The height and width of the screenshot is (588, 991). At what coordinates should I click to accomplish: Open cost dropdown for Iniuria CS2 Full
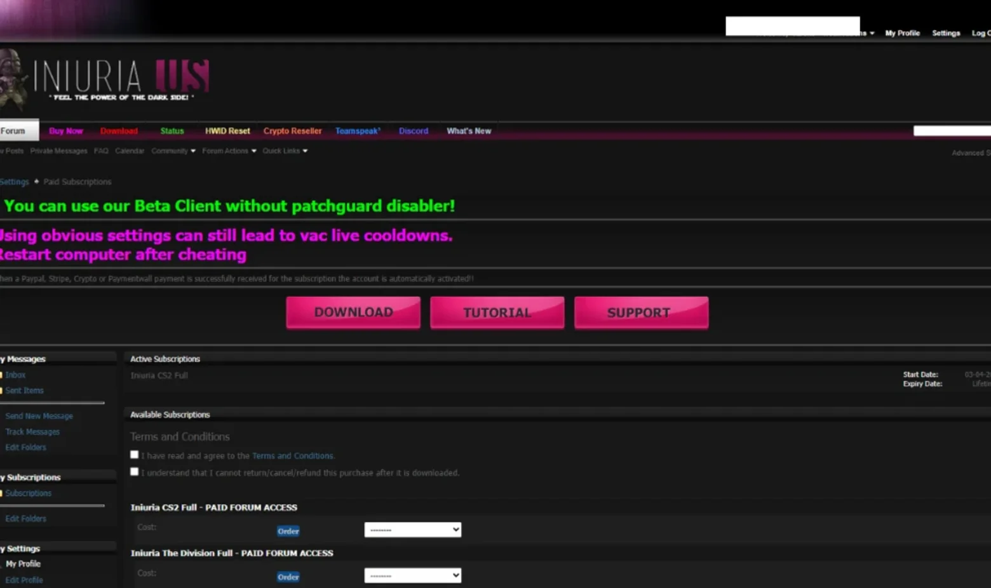tap(413, 530)
